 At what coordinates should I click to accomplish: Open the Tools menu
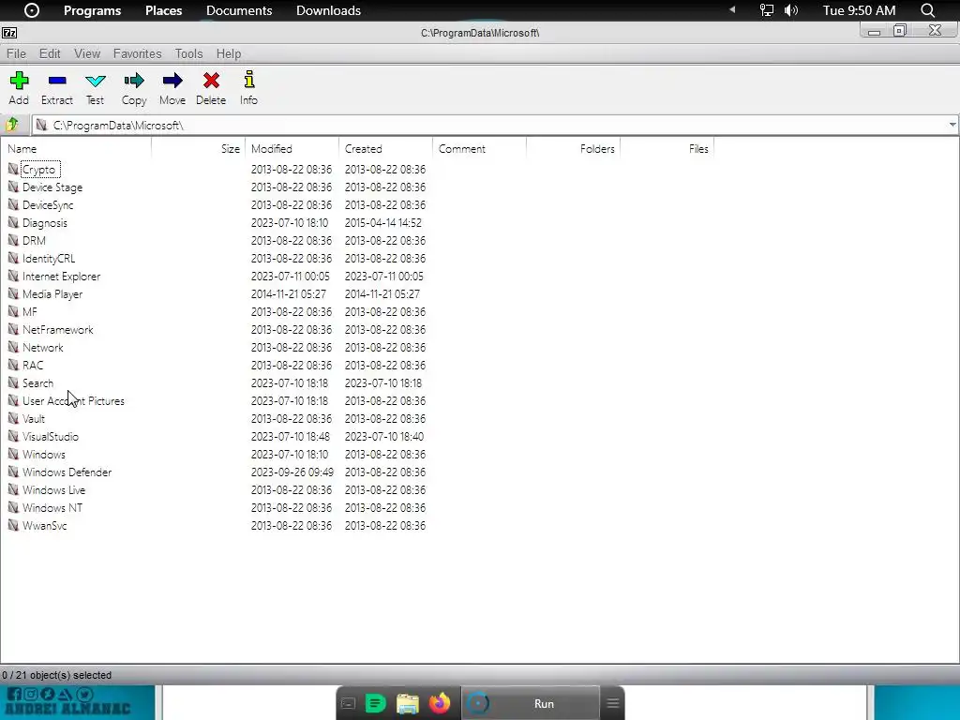tap(188, 53)
